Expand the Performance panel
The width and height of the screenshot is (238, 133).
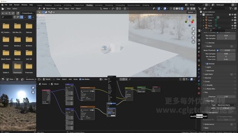pos(209,125)
